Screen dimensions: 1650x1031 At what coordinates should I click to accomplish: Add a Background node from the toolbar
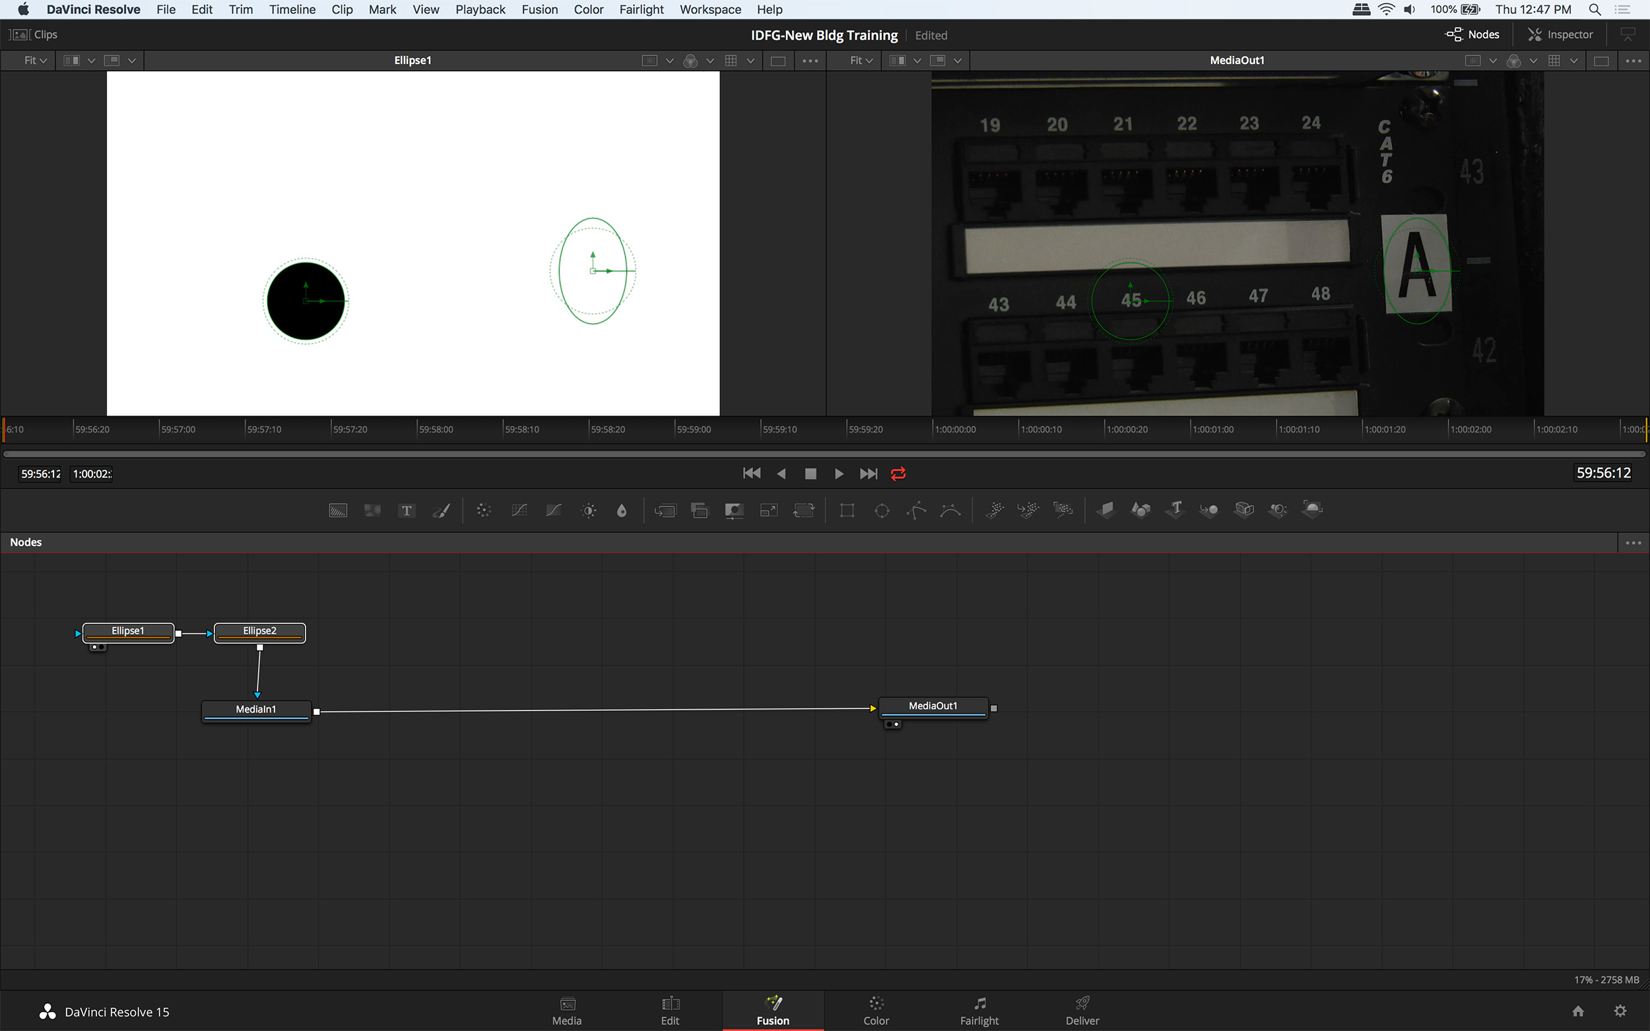pyautogui.click(x=338, y=510)
